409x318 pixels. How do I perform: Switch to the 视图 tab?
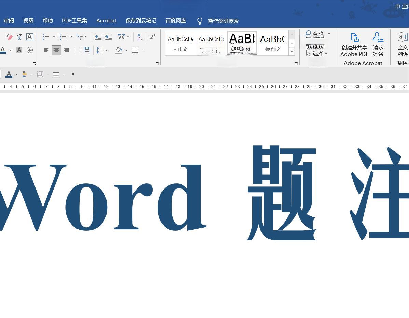coord(28,21)
